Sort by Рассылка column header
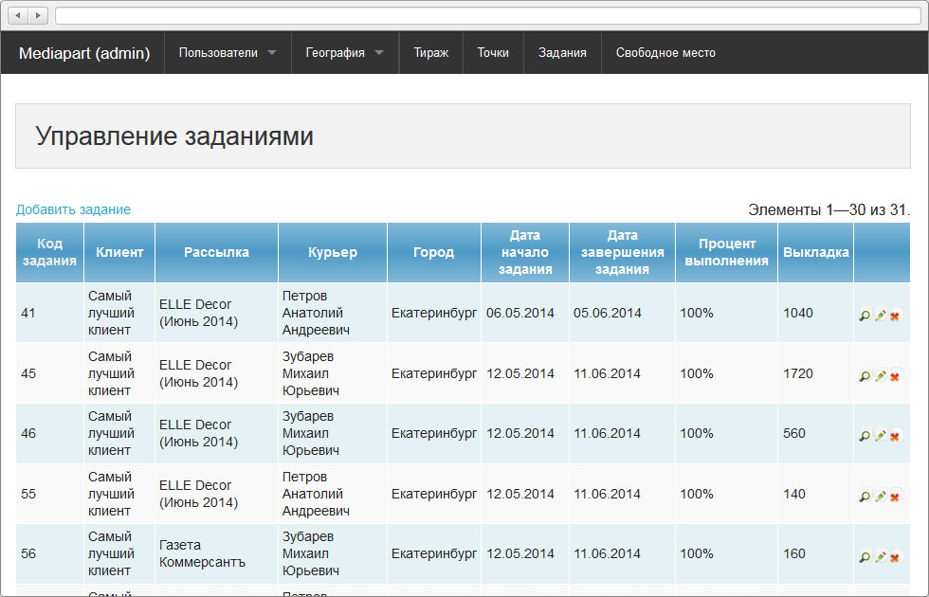The width and height of the screenshot is (929, 597). 216,252
